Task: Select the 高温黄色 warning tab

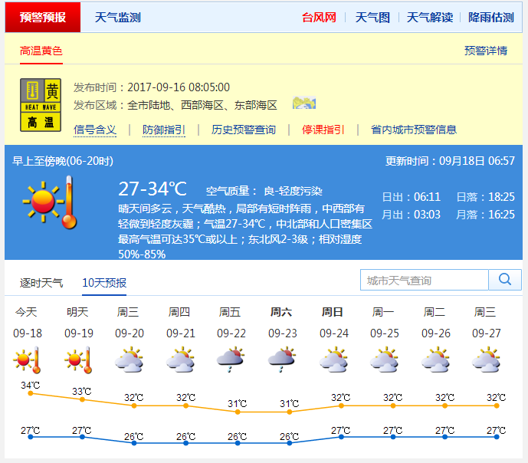Action: [x=41, y=51]
